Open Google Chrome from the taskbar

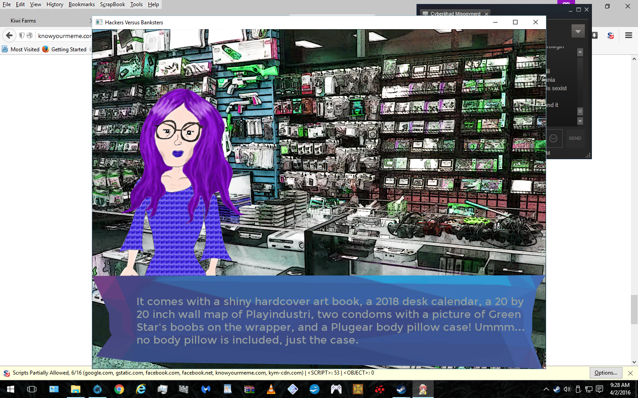[119, 389]
